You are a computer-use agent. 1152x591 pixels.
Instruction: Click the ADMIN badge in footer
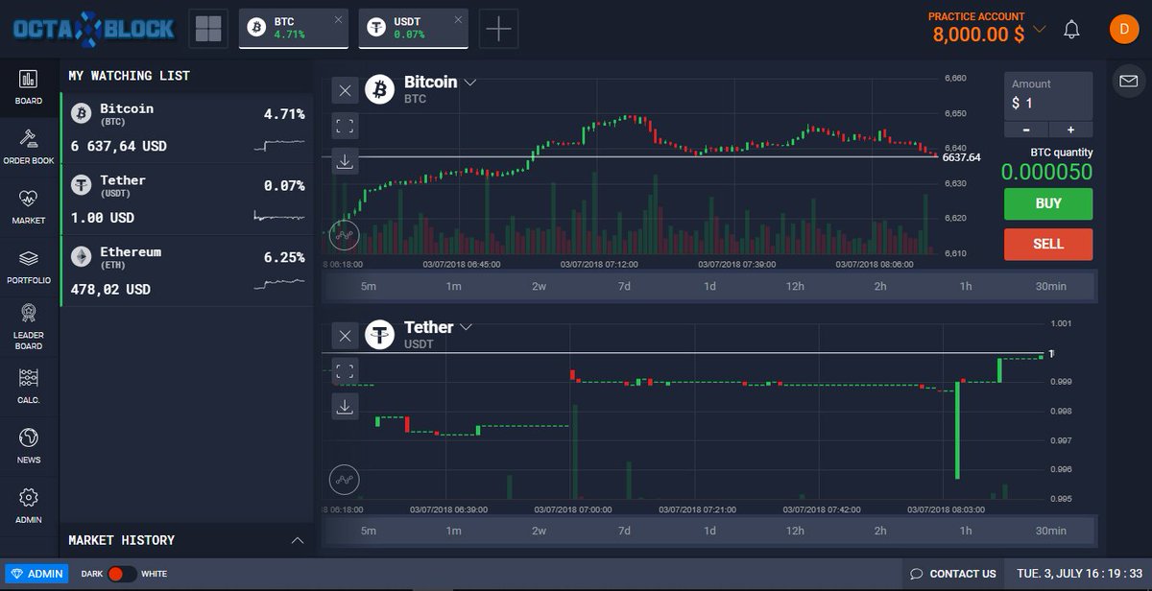[36, 574]
